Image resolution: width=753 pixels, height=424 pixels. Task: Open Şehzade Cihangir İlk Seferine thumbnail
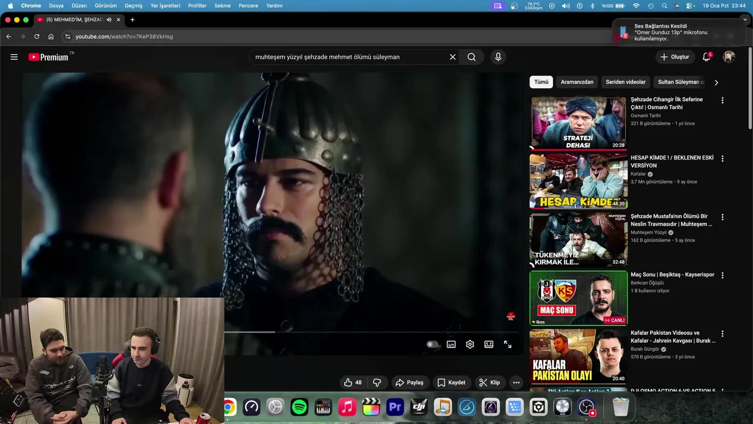(579, 123)
